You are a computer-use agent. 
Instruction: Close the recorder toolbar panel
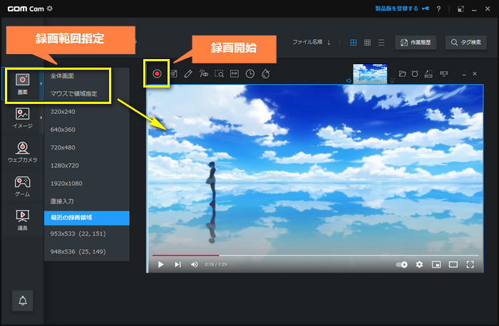pyautogui.click(x=475, y=74)
